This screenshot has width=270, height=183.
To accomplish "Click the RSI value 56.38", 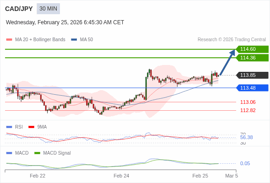I will (246, 137).
